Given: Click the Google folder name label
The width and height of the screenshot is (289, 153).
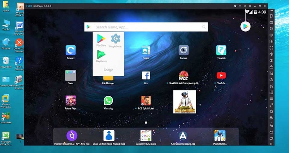Looking at the screenshot, I should (x=108, y=70).
